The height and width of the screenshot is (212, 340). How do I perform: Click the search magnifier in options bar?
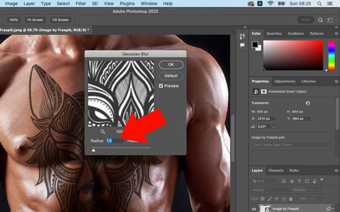pos(320,20)
